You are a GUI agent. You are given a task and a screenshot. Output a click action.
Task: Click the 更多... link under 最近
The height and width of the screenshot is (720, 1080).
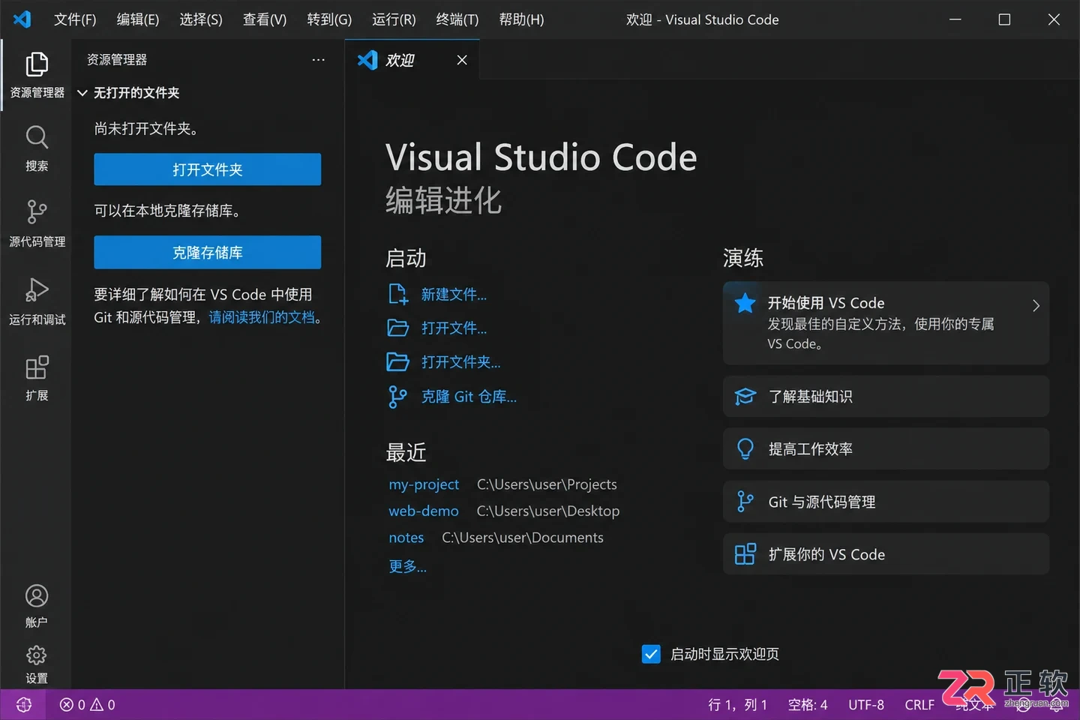407,566
